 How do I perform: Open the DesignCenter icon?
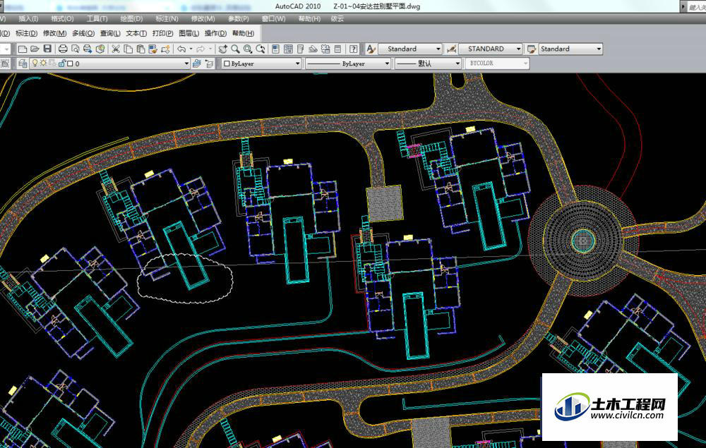click(x=288, y=49)
